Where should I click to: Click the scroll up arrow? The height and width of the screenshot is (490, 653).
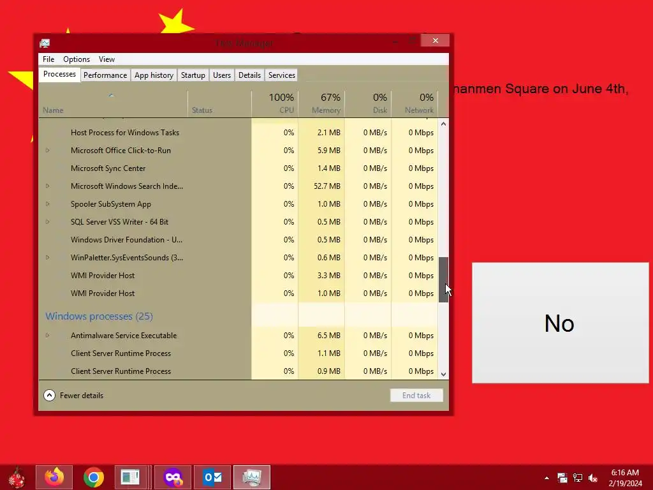click(x=443, y=124)
